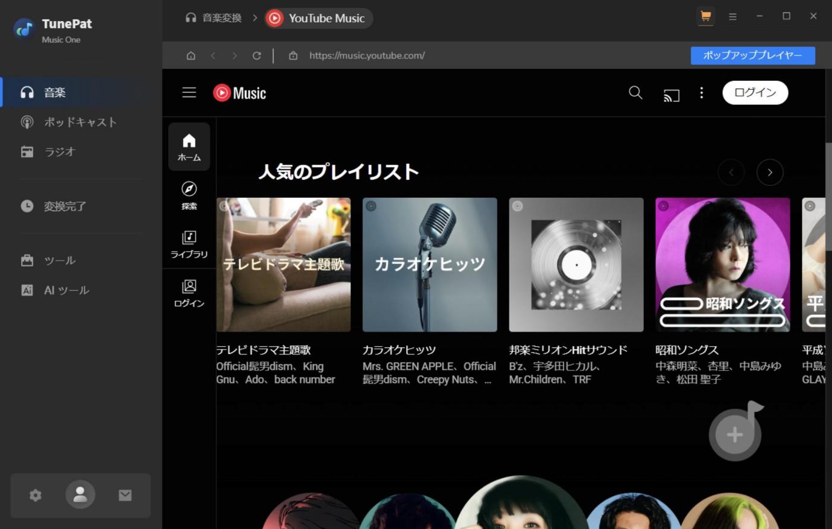This screenshot has height=529, width=832.
Task: Open the user account avatar
Action: [x=80, y=495]
